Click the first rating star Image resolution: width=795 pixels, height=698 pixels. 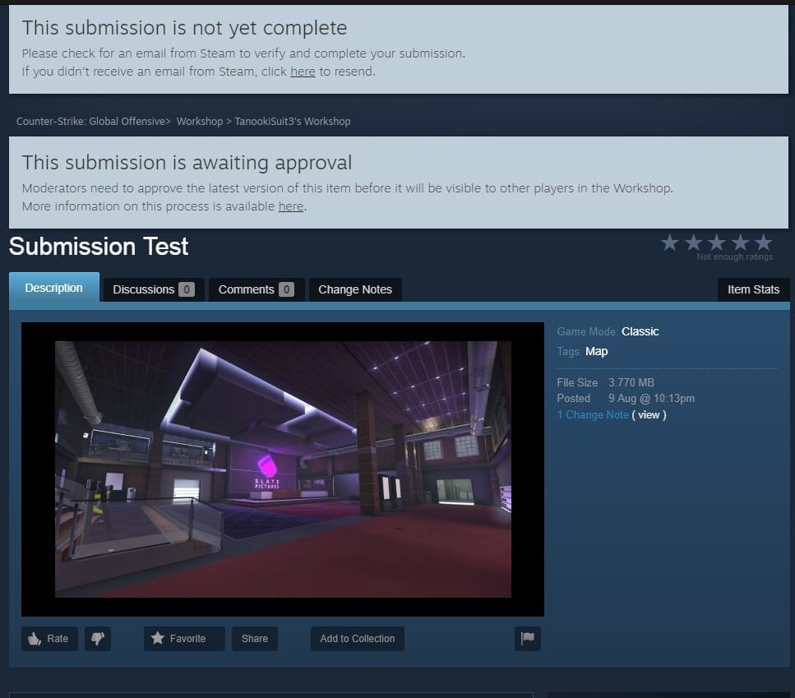670,243
